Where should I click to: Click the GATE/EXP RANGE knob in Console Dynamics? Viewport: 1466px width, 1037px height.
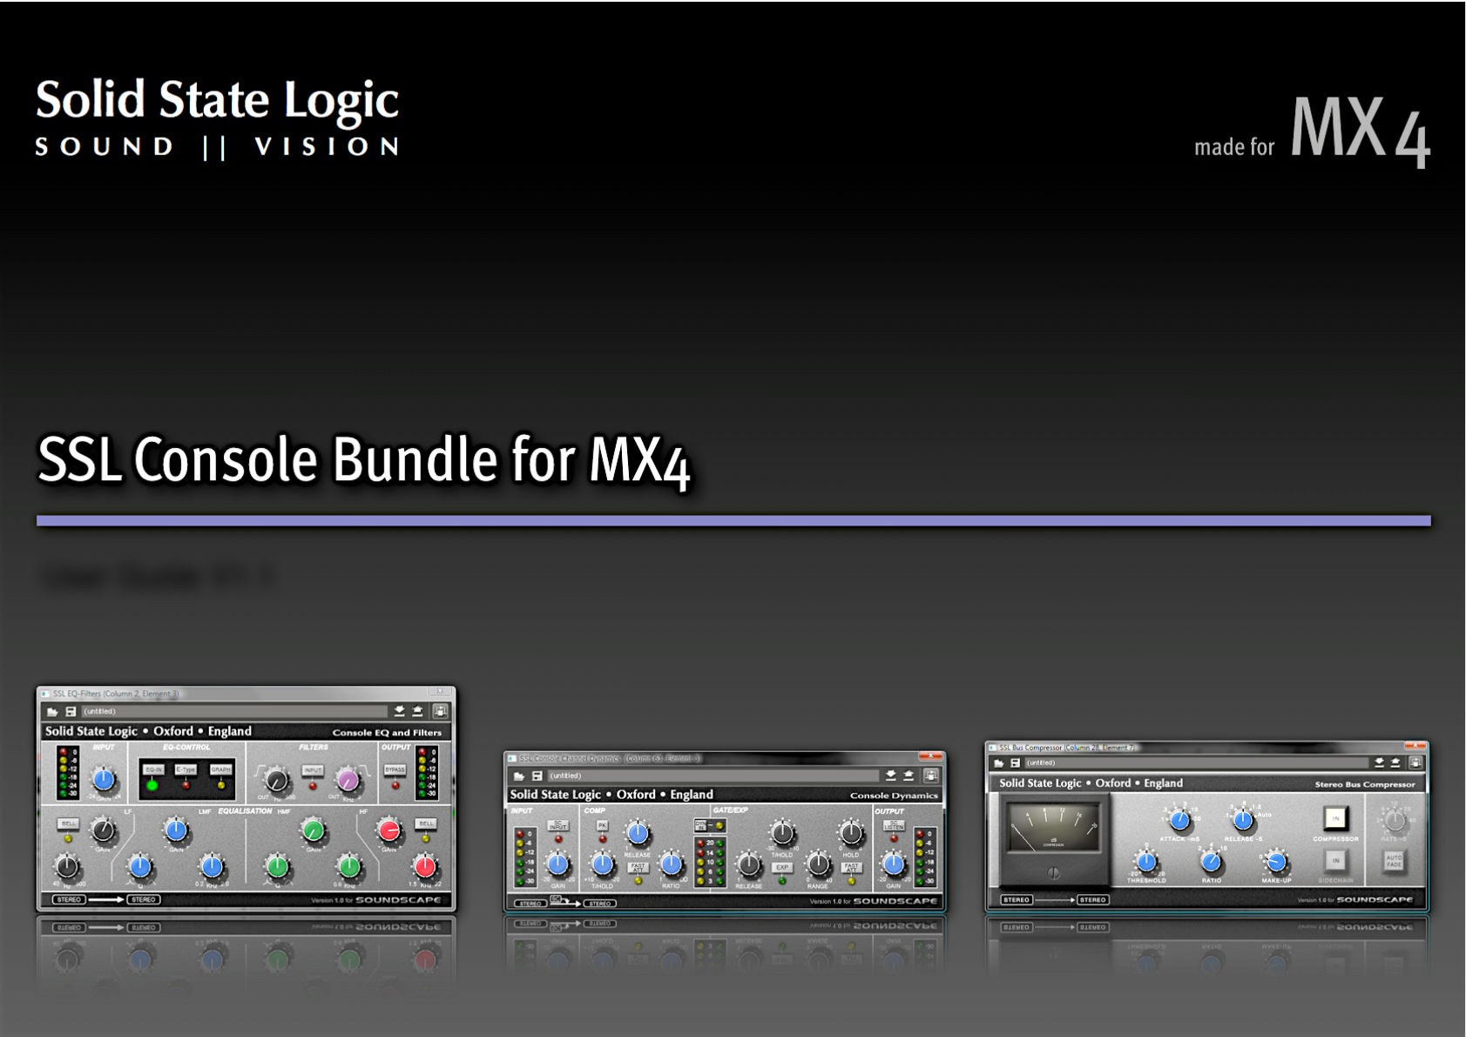pos(818,864)
